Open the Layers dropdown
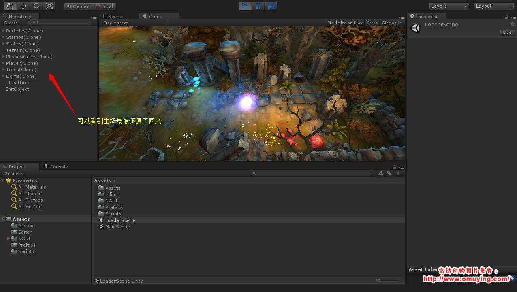 click(449, 6)
